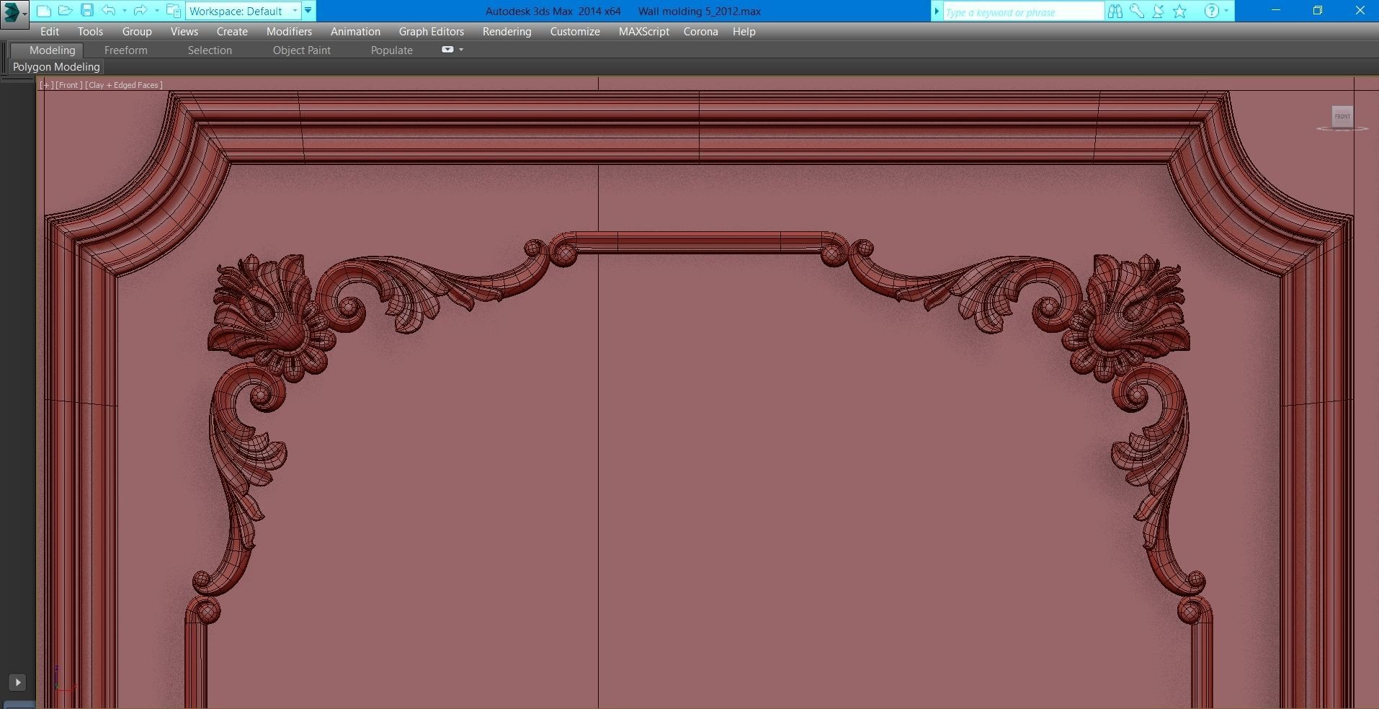Open the Corona menu
The image size is (1379, 709).
tap(700, 32)
